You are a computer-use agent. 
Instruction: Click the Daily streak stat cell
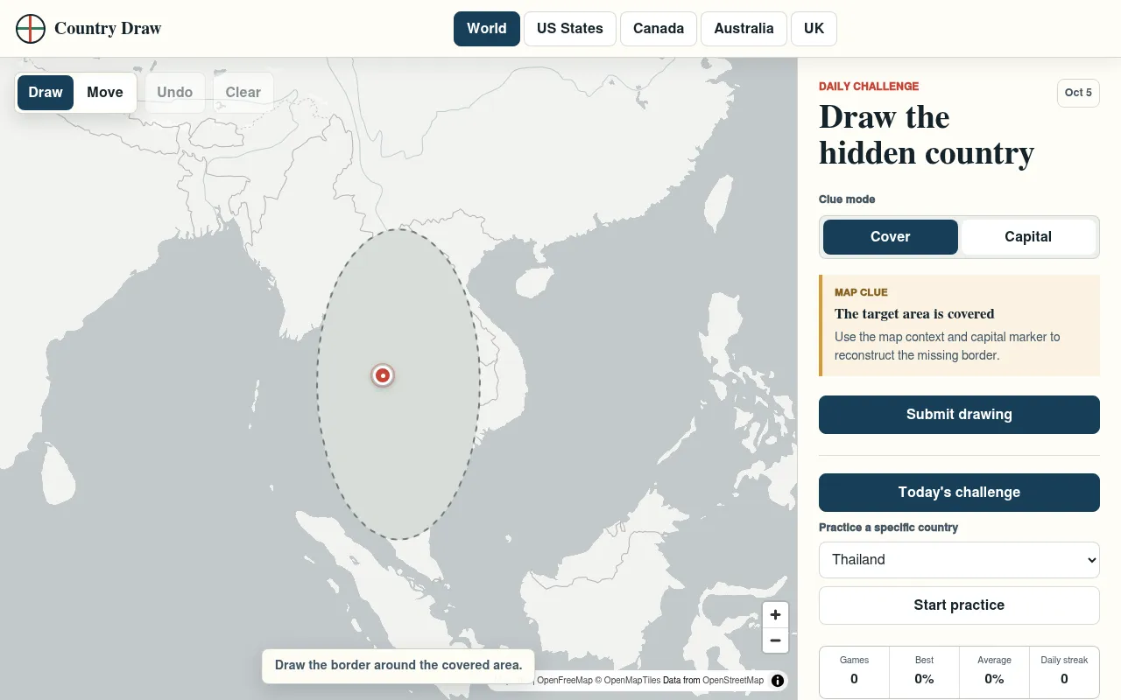point(1064,671)
